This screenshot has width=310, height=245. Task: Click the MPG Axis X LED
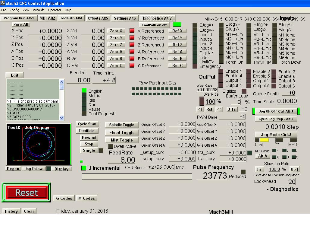274,151
